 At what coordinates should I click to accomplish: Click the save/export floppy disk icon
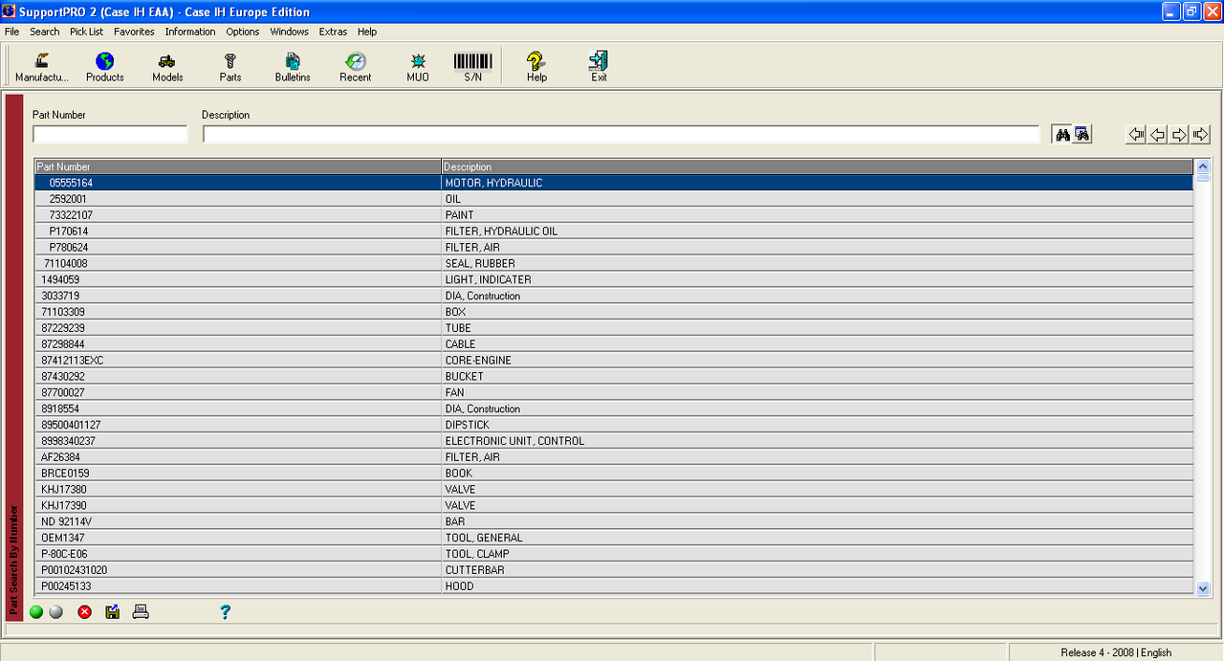[112, 612]
